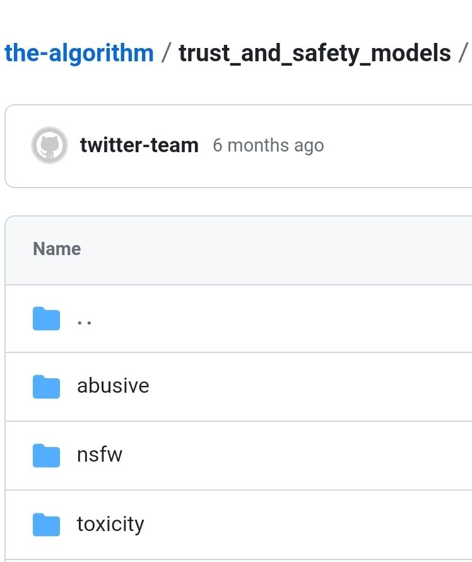Click the Name column header

click(57, 249)
